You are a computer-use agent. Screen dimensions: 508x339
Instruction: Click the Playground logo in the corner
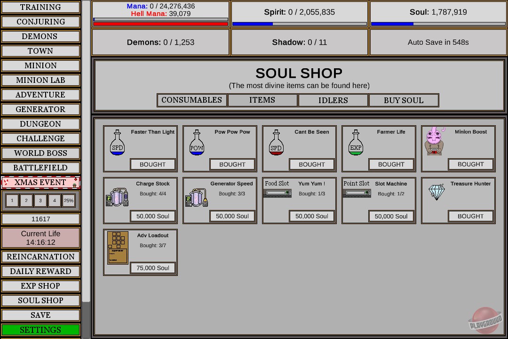click(x=485, y=321)
